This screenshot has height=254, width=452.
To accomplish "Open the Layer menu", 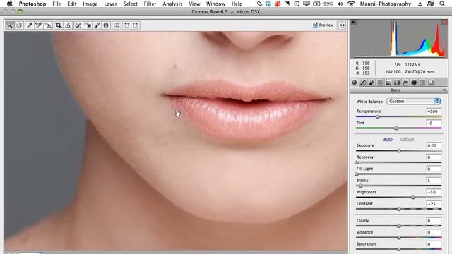I will tap(110, 4).
